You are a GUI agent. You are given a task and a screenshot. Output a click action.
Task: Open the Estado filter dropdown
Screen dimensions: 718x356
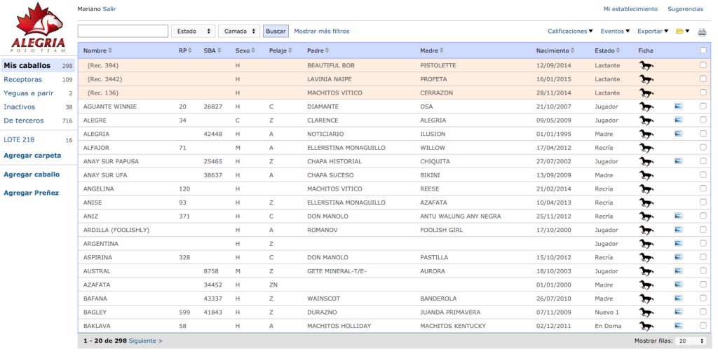[193, 32]
